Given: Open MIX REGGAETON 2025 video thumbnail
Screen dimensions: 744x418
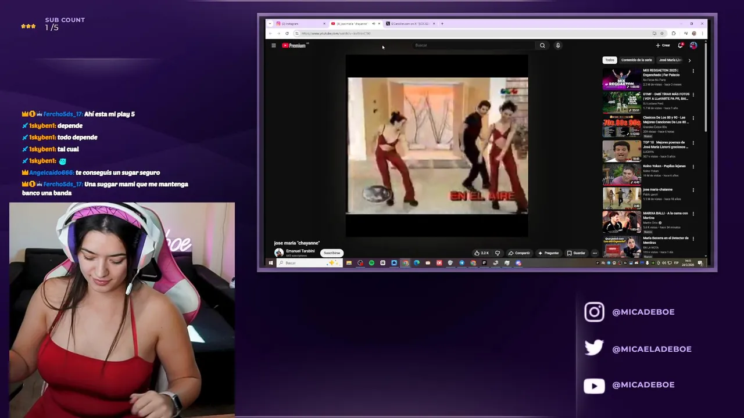Looking at the screenshot, I should (621, 79).
